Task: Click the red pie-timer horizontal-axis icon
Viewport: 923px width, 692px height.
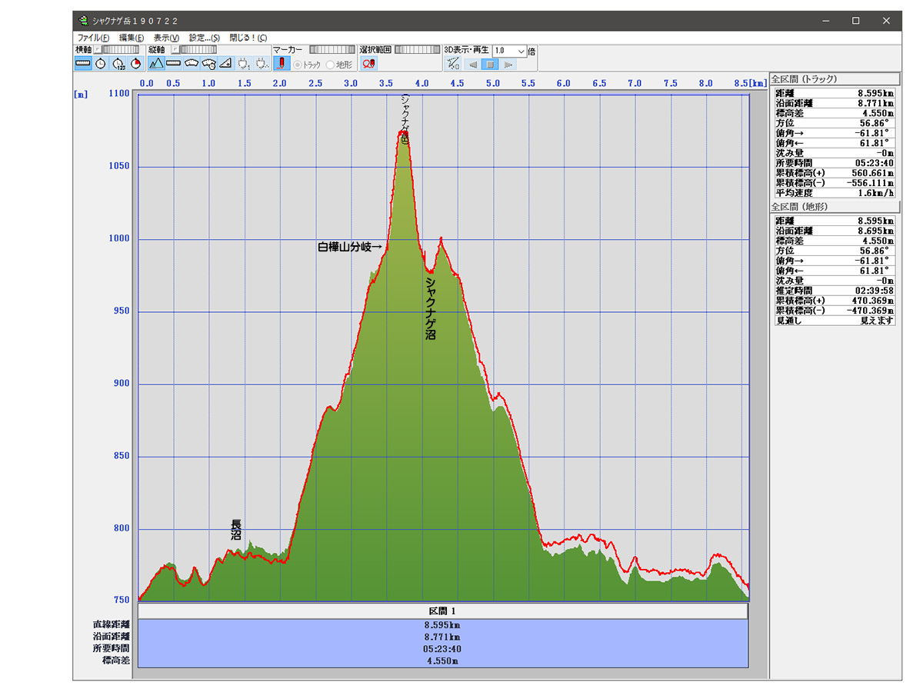Action: coord(135,64)
